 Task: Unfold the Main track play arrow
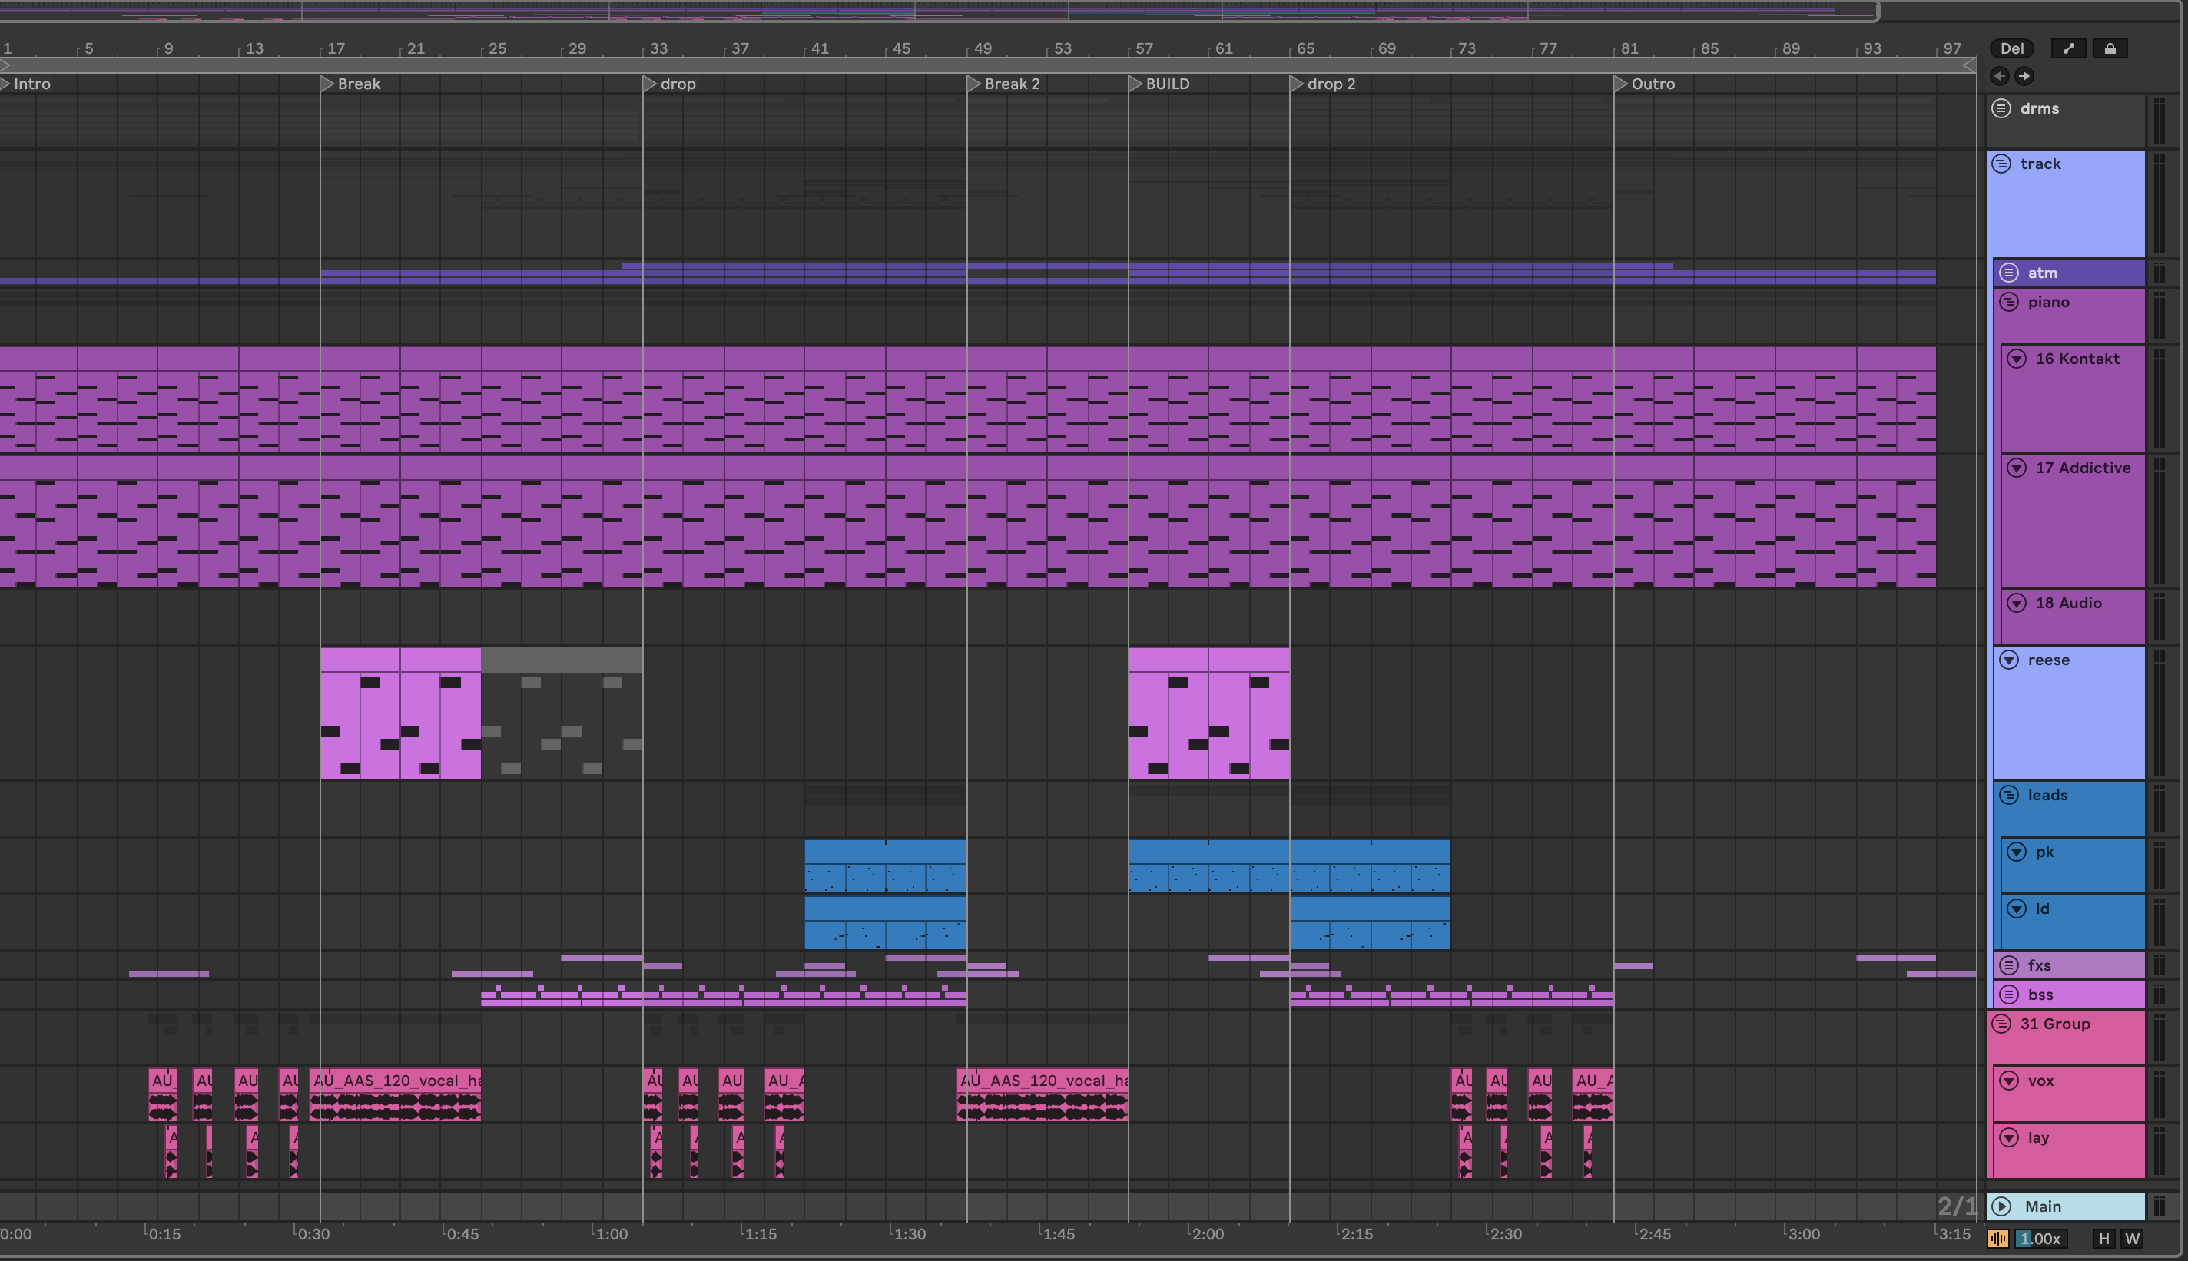click(2002, 1206)
